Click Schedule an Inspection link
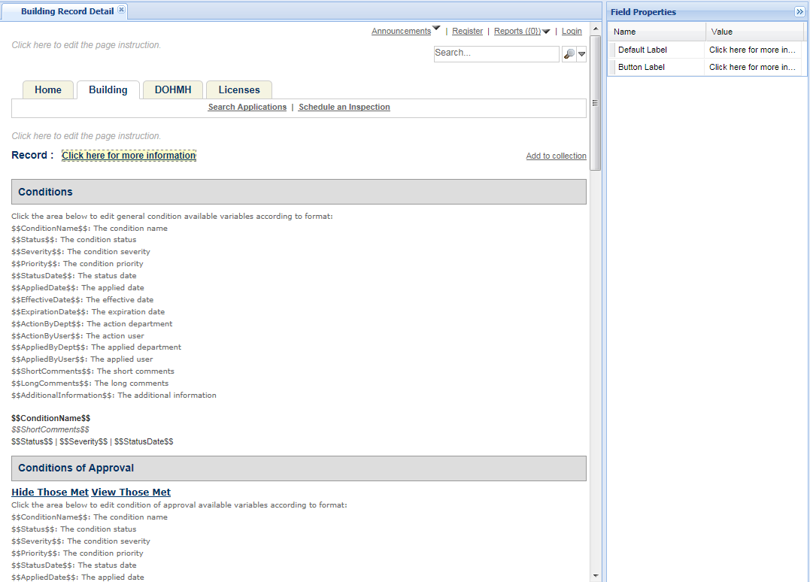Screen dimensions: 810x582 [x=344, y=108]
